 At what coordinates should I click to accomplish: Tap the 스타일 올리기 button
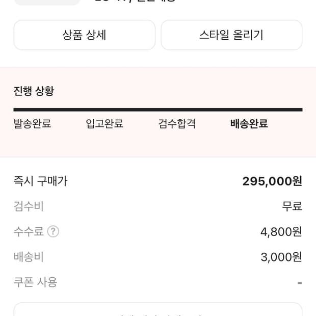pyautogui.click(x=231, y=35)
